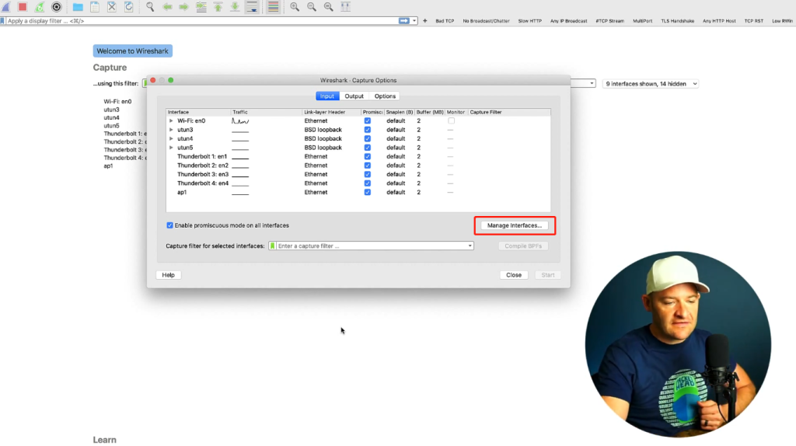796x446 pixels.
Task: Add a filter button with plus icon
Action: [x=425, y=21]
